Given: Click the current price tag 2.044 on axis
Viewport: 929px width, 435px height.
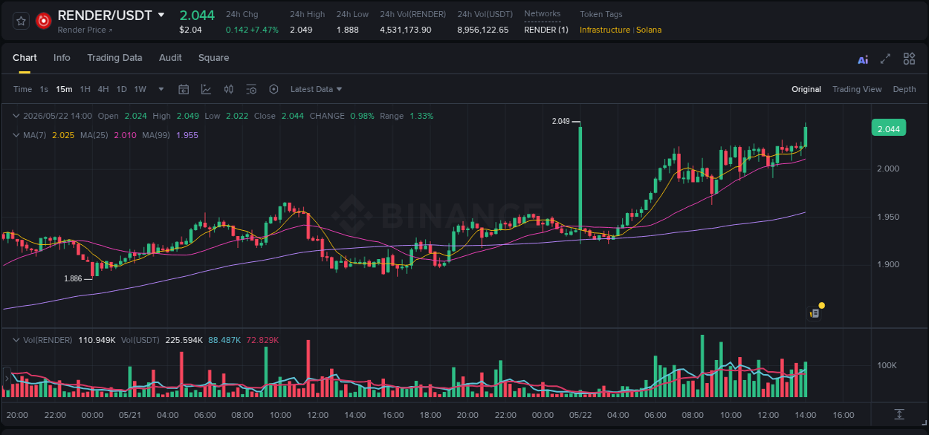Looking at the screenshot, I should (x=889, y=128).
